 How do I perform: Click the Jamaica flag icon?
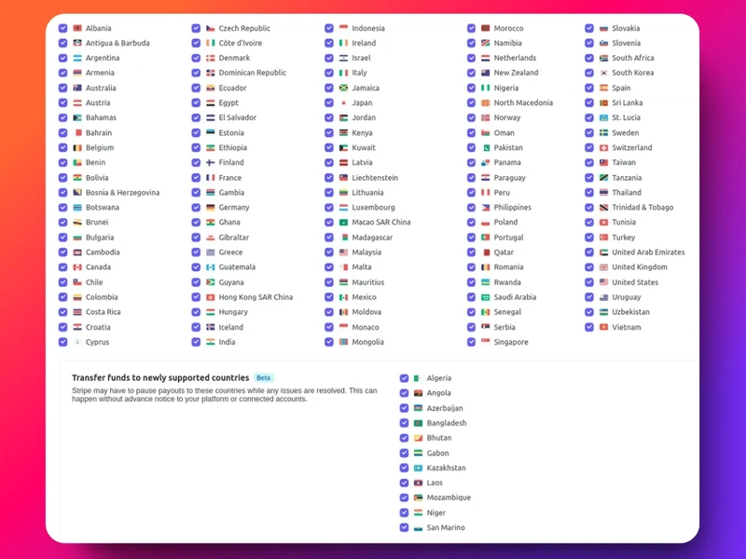pyautogui.click(x=343, y=88)
